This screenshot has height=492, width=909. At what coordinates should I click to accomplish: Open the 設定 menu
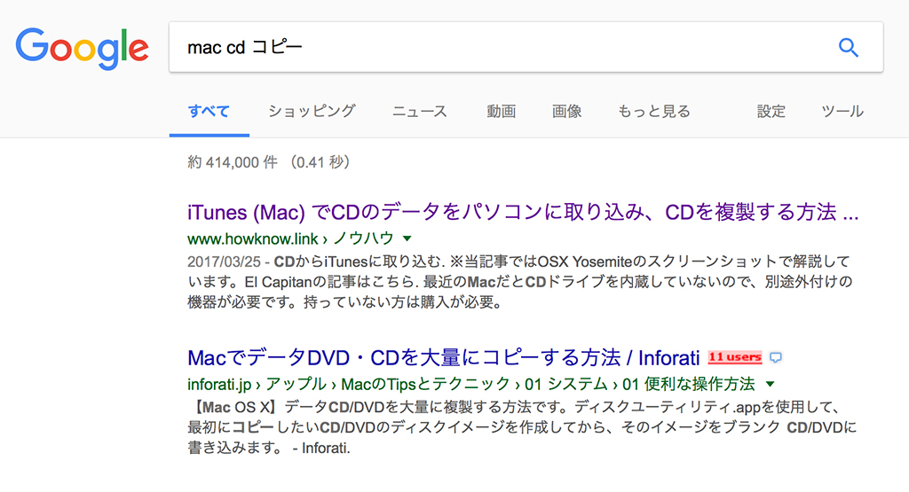[x=771, y=111]
